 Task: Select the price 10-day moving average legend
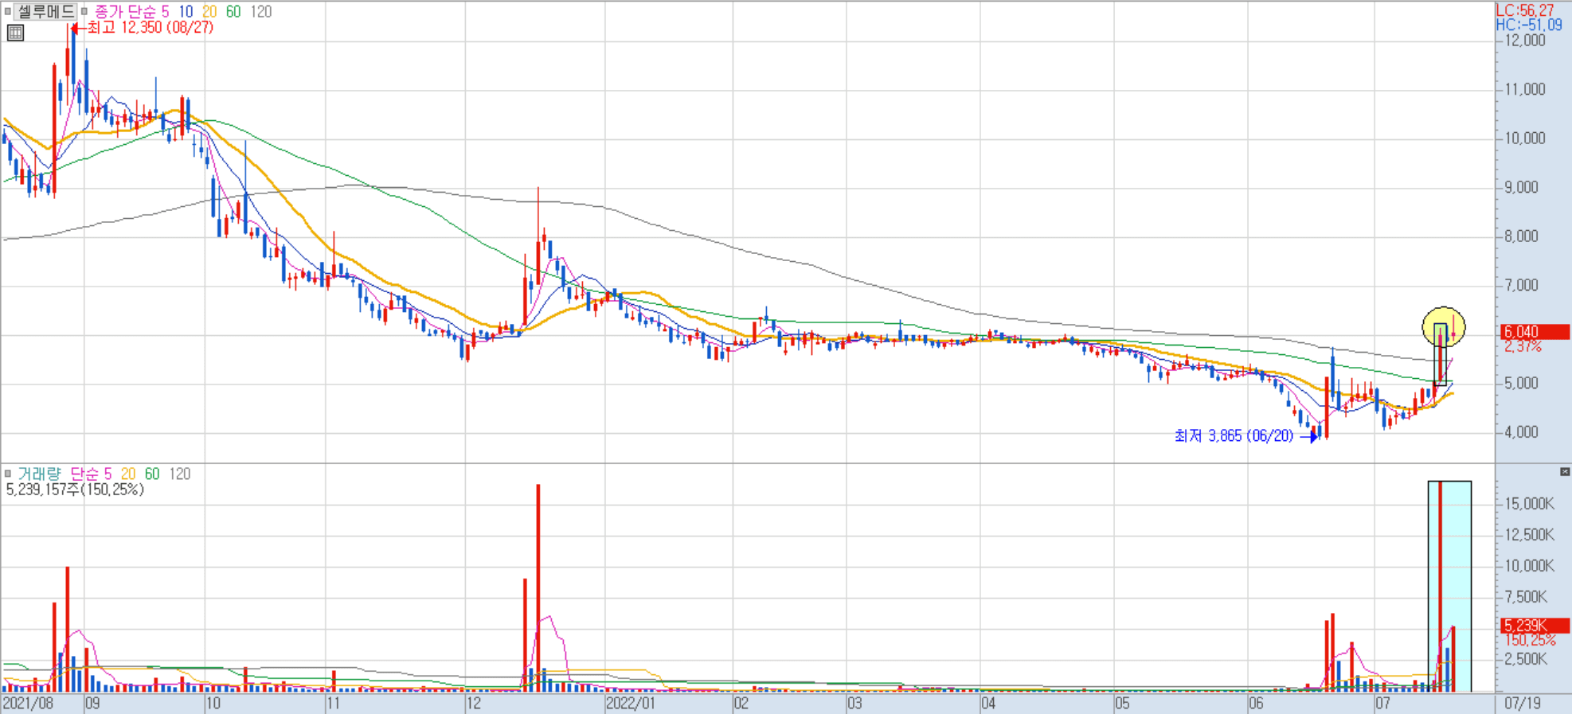186,12
